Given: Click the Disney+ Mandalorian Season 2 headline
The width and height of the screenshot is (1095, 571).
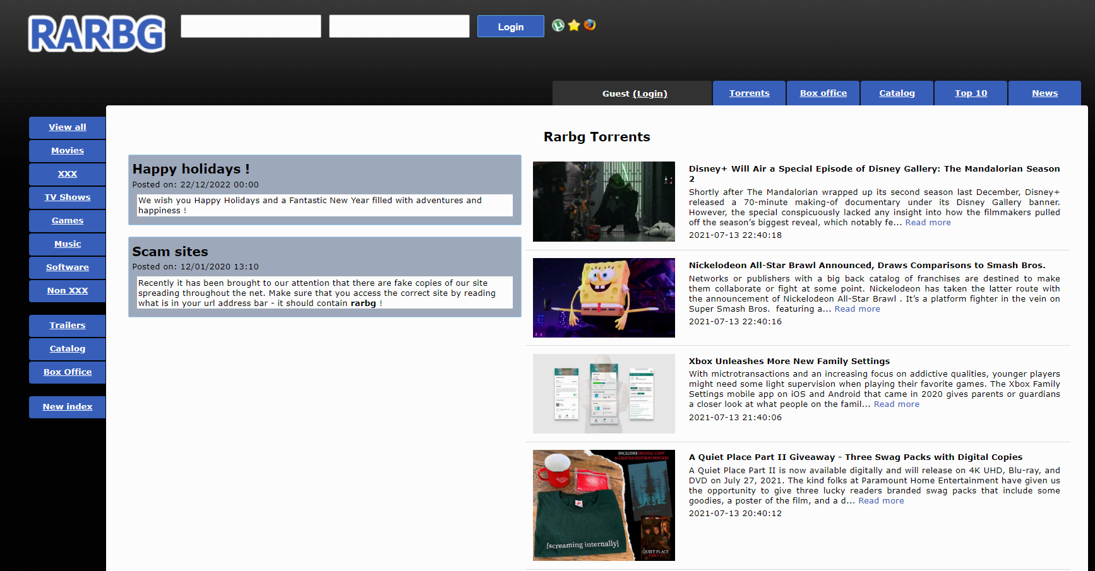Looking at the screenshot, I should click(875, 174).
